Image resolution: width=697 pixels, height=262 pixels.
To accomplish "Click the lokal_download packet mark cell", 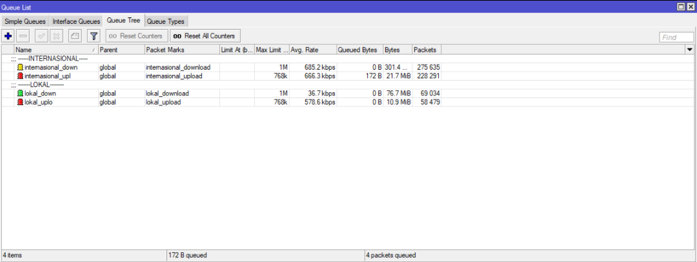I will click(182, 94).
